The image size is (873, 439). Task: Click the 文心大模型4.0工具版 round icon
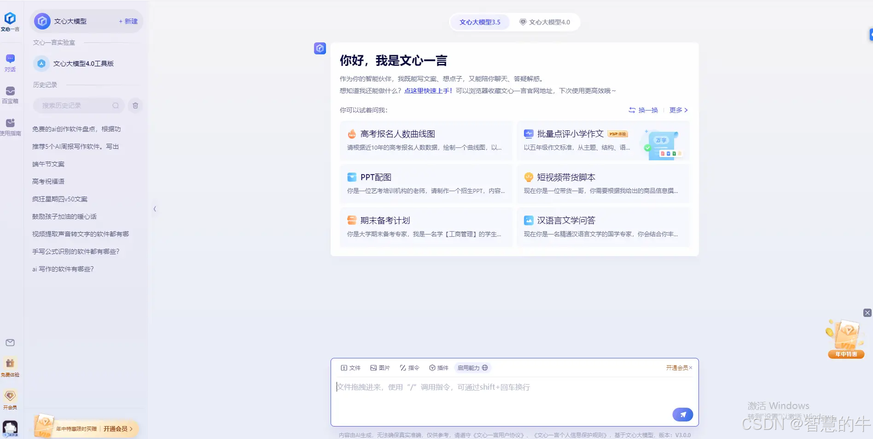(41, 64)
